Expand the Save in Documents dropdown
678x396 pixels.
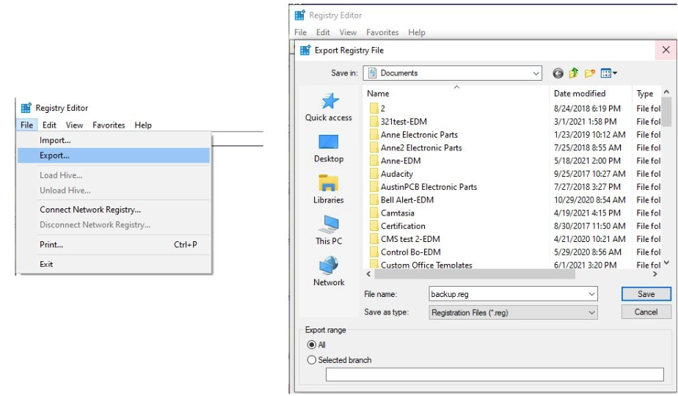tap(536, 73)
